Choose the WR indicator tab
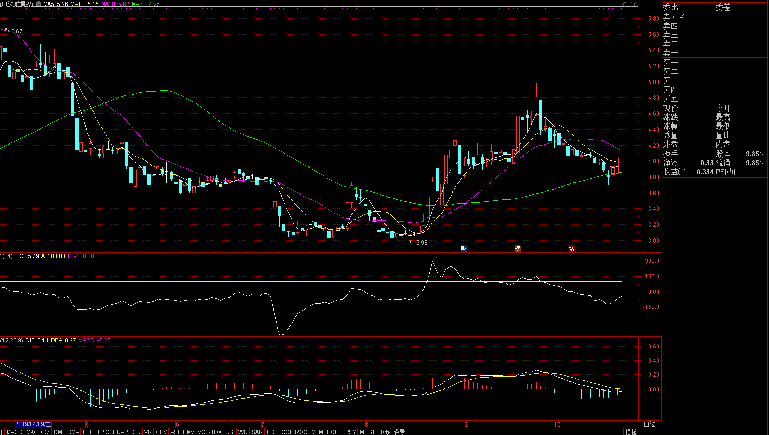This screenshot has height=435, width=769. click(x=243, y=432)
